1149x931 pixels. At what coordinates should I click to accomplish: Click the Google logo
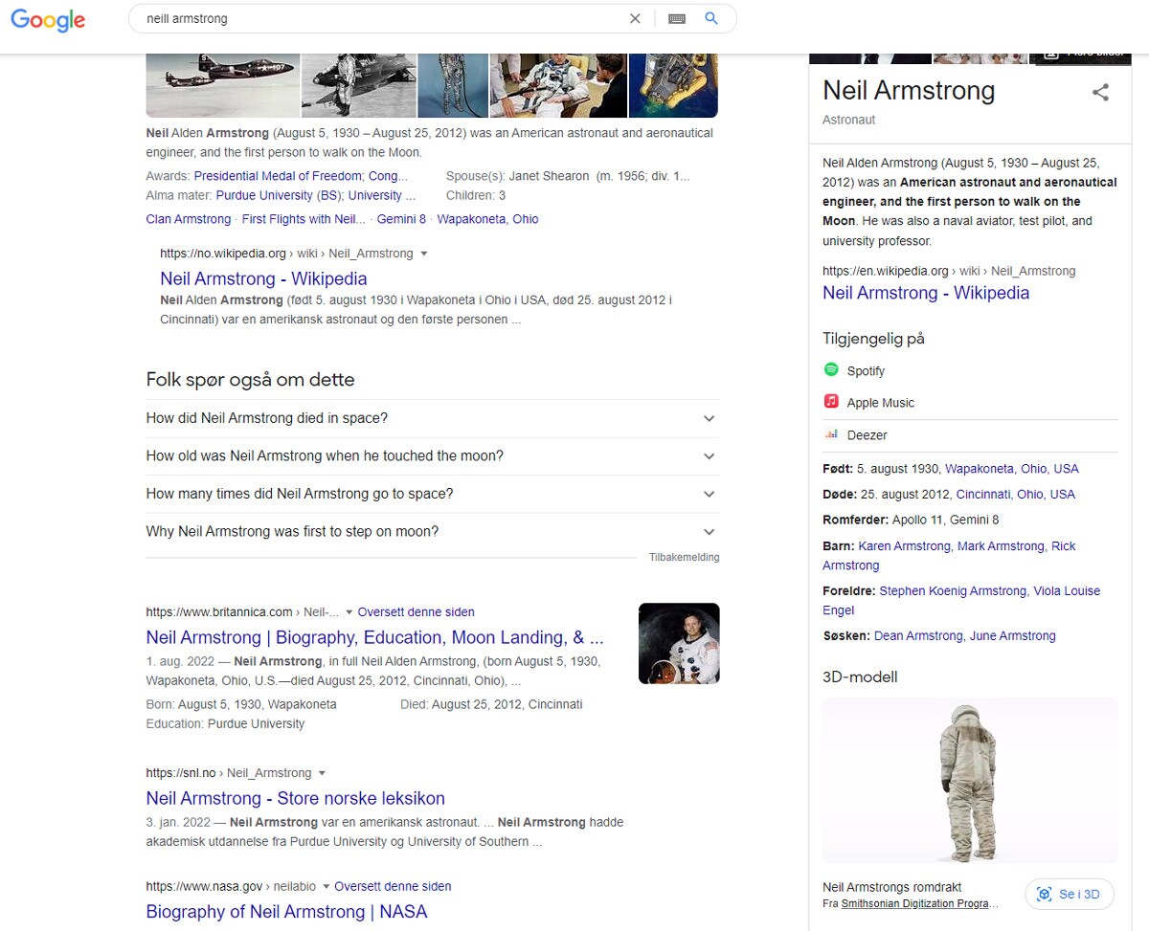pos(47,20)
